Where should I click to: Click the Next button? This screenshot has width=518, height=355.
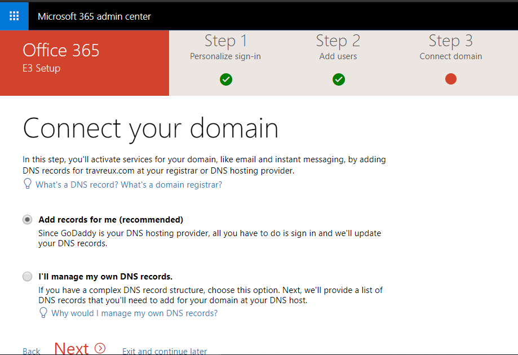point(72,348)
